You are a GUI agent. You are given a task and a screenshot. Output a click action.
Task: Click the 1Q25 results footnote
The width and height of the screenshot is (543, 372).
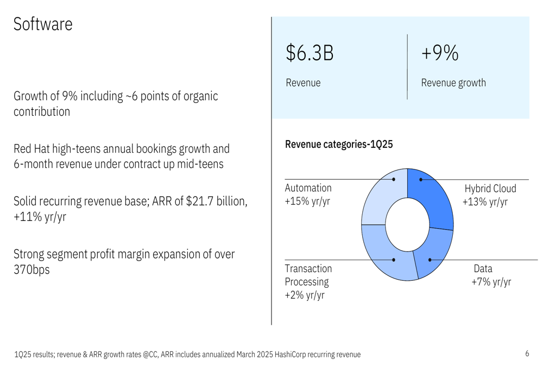point(187,354)
